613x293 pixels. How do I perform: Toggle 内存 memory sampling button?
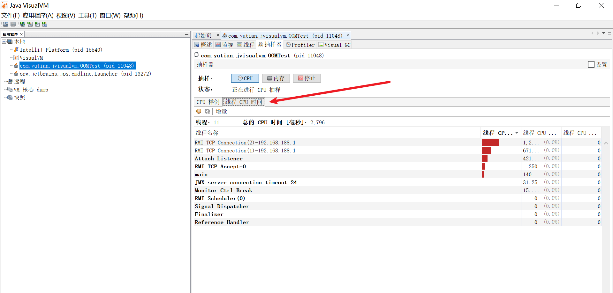(x=276, y=78)
